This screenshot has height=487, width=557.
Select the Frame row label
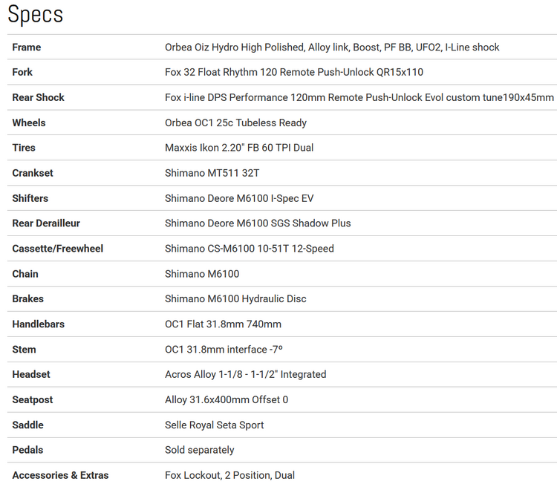(27, 48)
